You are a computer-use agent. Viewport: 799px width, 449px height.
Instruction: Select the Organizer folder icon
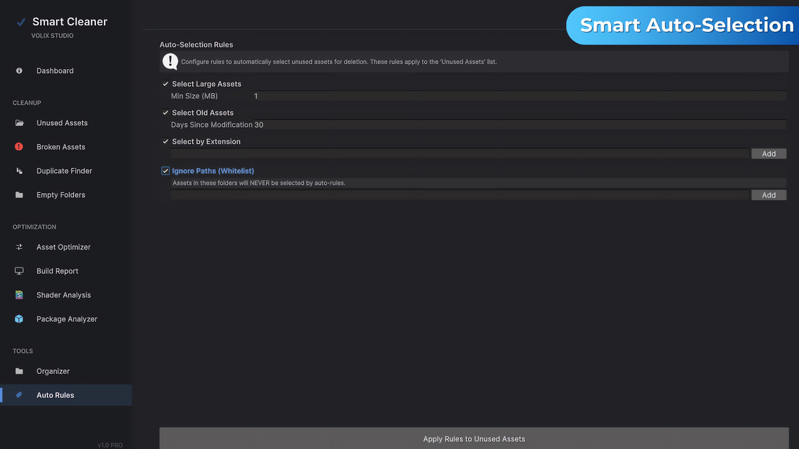pyautogui.click(x=18, y=371)
